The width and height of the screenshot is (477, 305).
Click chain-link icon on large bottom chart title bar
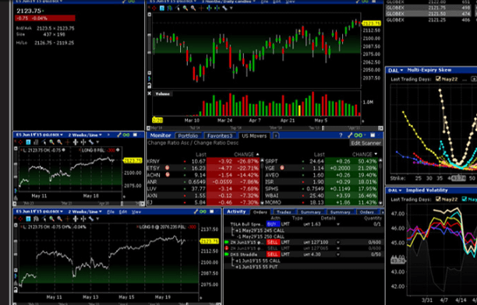[203, 212]
